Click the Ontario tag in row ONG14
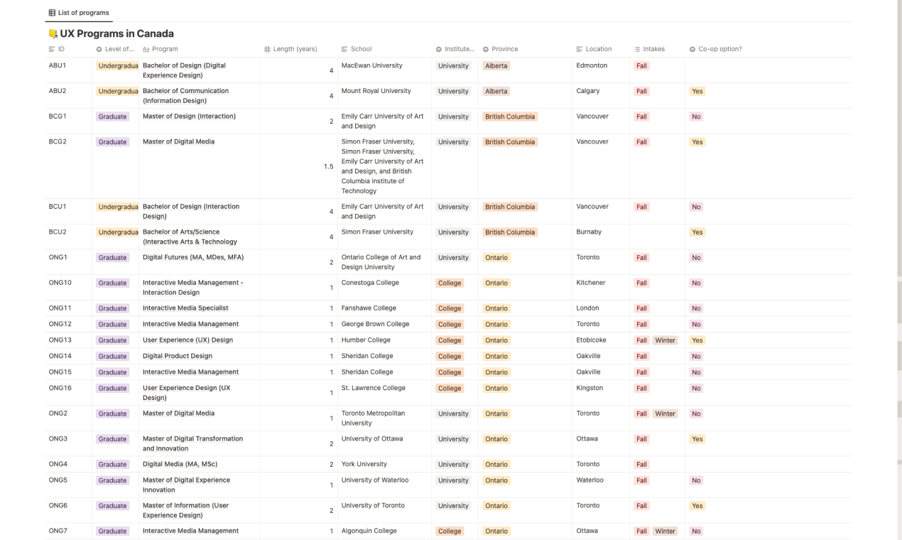 click(496, 357)
